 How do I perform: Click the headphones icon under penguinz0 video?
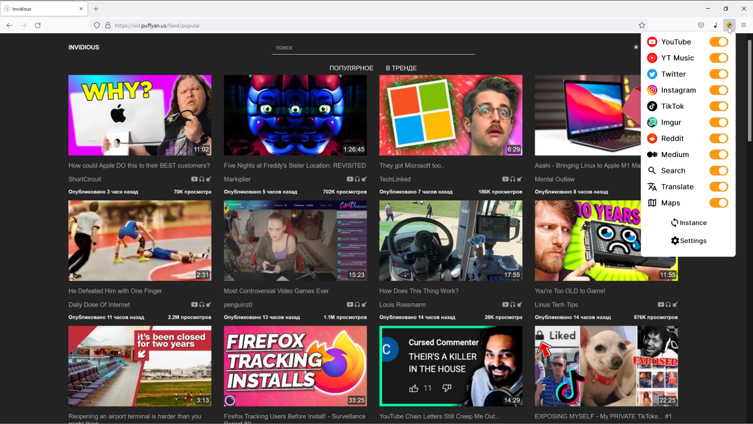click(x=357, y=305)
